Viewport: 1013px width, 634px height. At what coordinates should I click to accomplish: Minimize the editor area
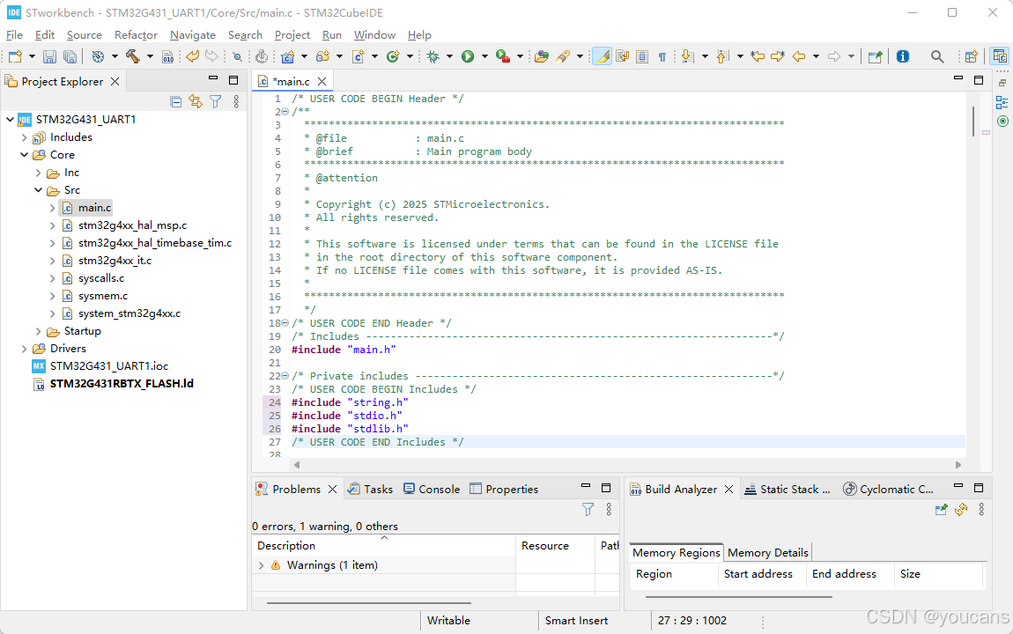[958, 78]
